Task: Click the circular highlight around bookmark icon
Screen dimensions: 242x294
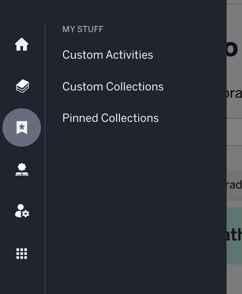Action: (x=22, y=127)
